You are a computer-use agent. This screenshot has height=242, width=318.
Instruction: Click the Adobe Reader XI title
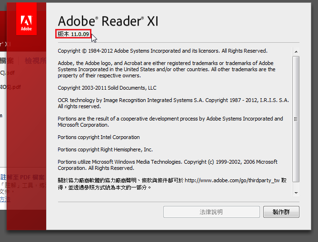108,21
